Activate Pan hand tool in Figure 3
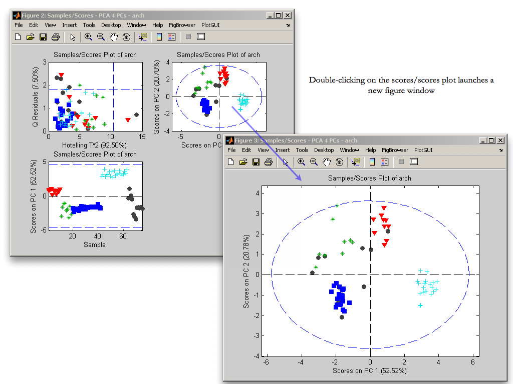The height and width of the screenshot is (384, 513). 327,161
